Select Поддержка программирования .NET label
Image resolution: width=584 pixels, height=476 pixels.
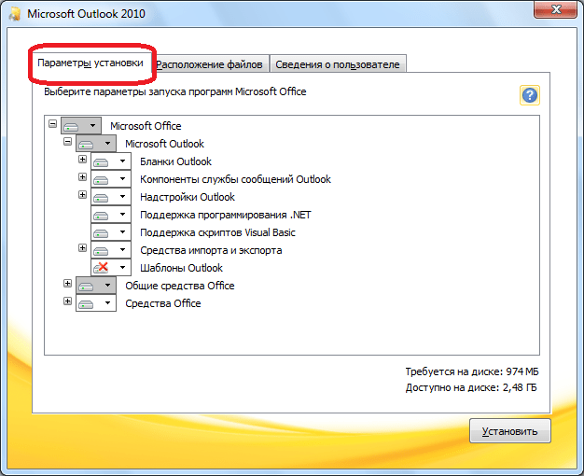click(226, 215)
